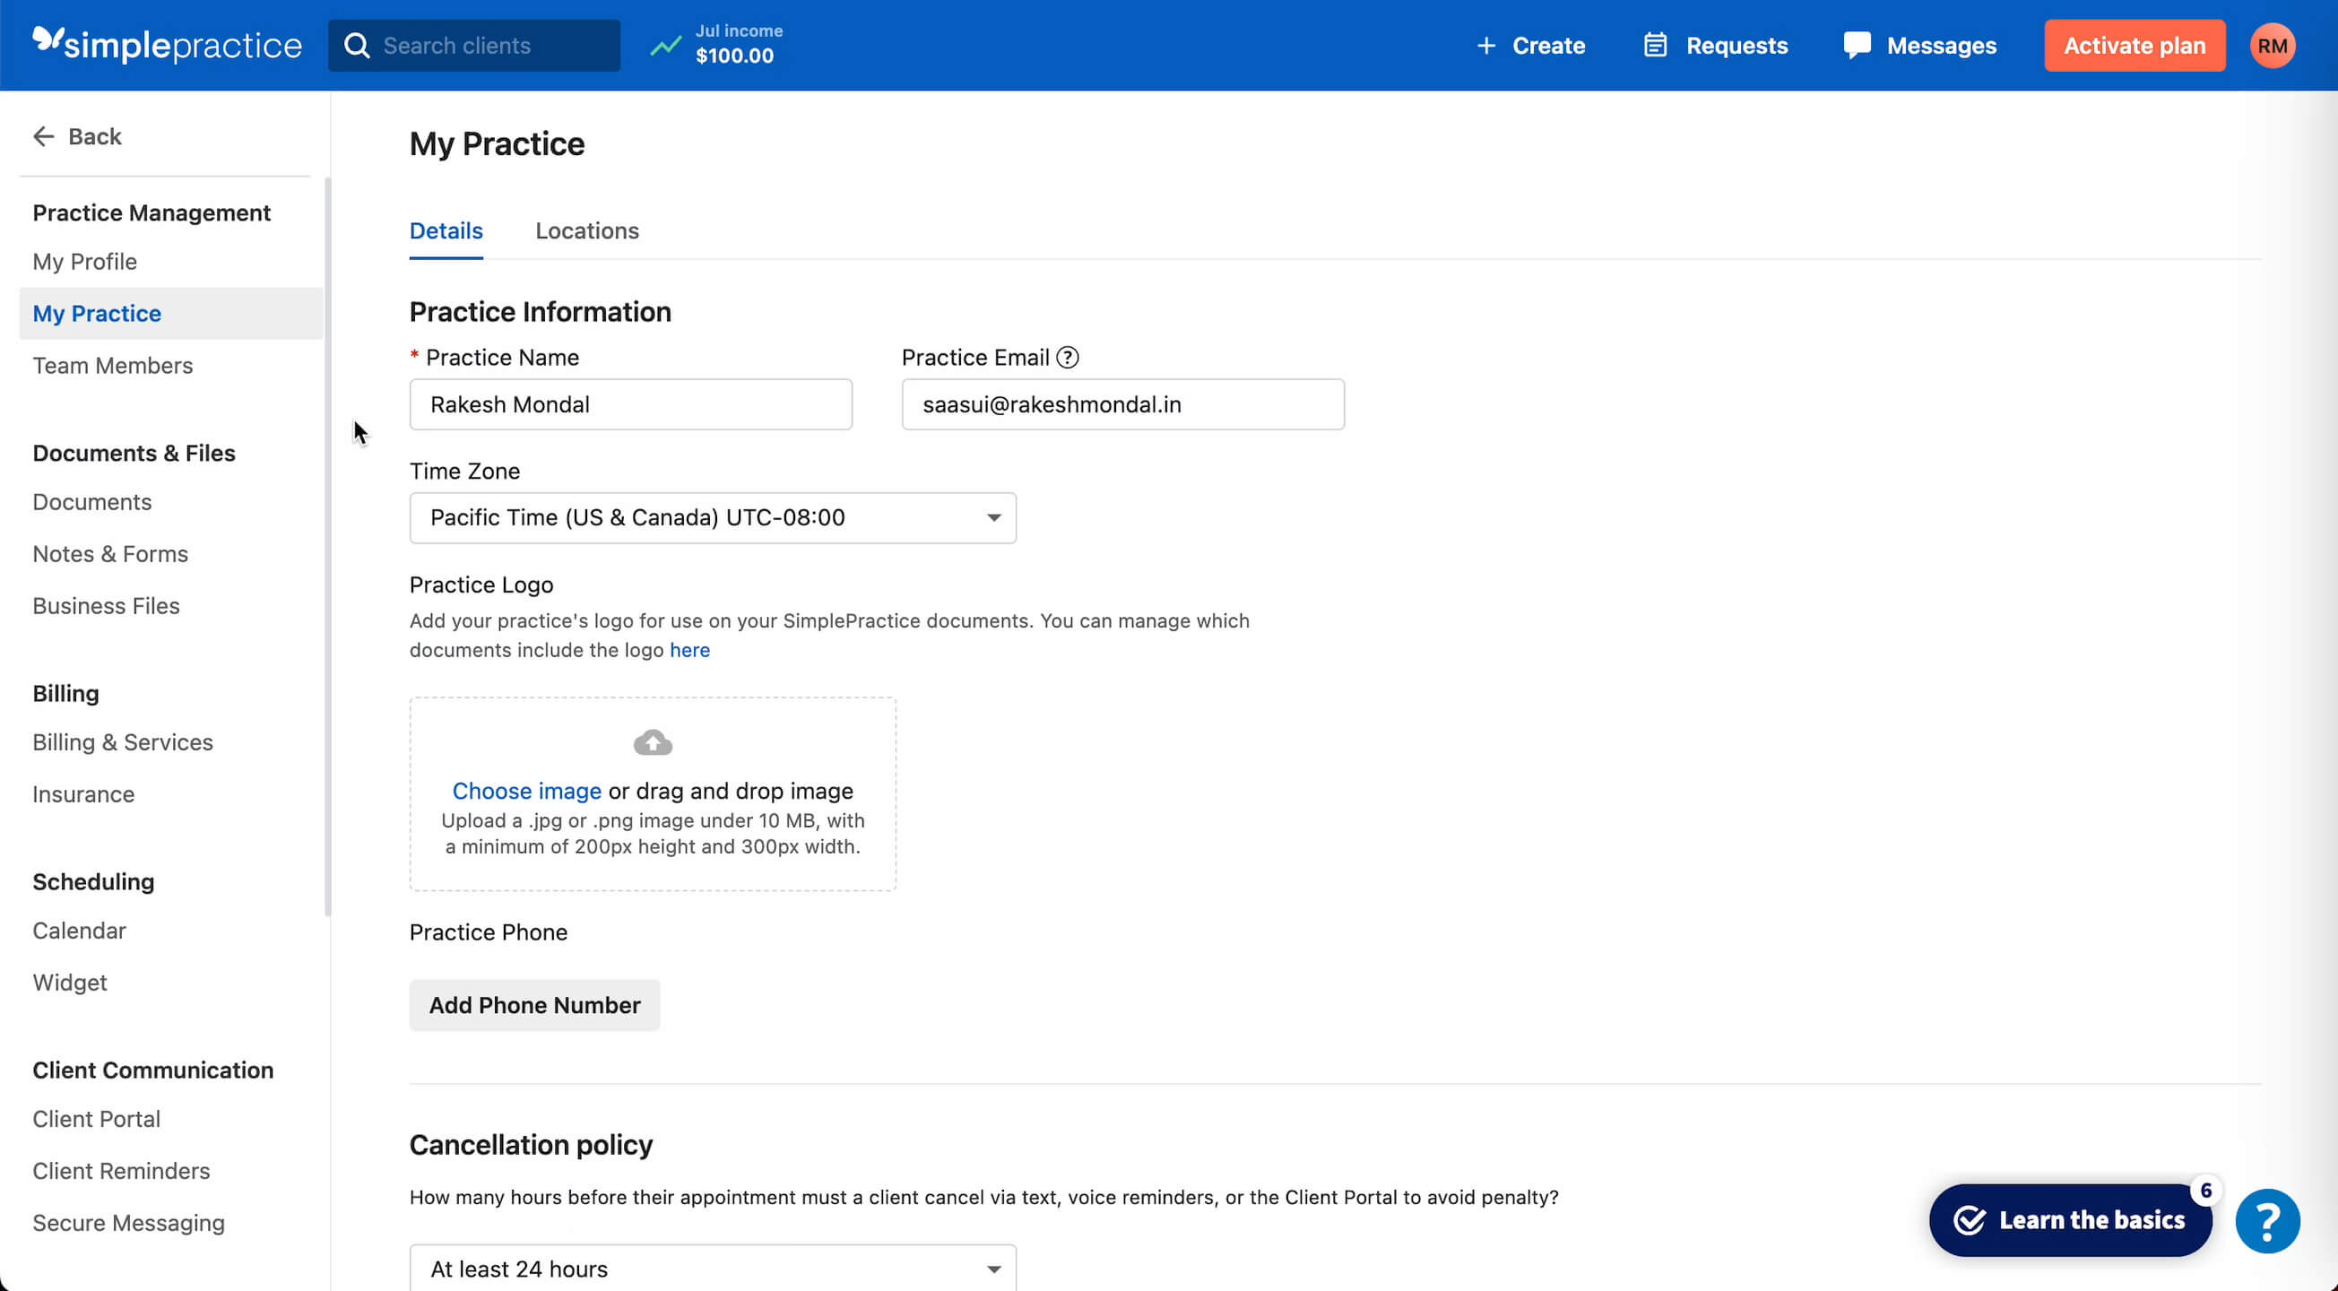This screenshot has width=2338, height=1291.
Task: Open Team Members in the sidebar
Action: click(113, 365)
